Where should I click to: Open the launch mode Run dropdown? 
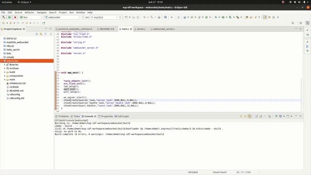point(31,17)
